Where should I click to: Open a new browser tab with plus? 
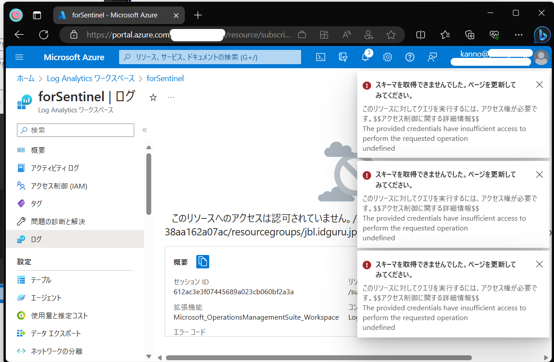(x=198, y=15)
